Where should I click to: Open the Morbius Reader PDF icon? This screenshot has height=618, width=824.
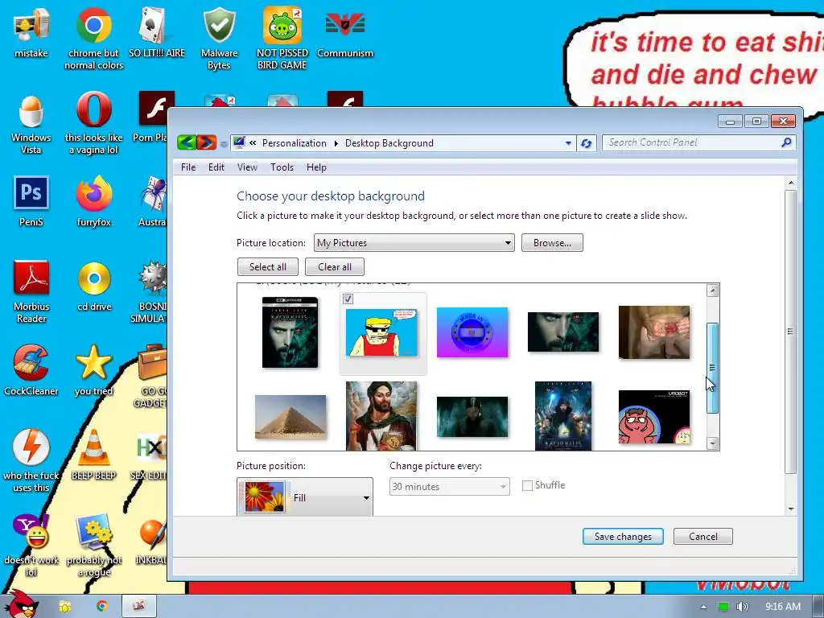point(31,291)
